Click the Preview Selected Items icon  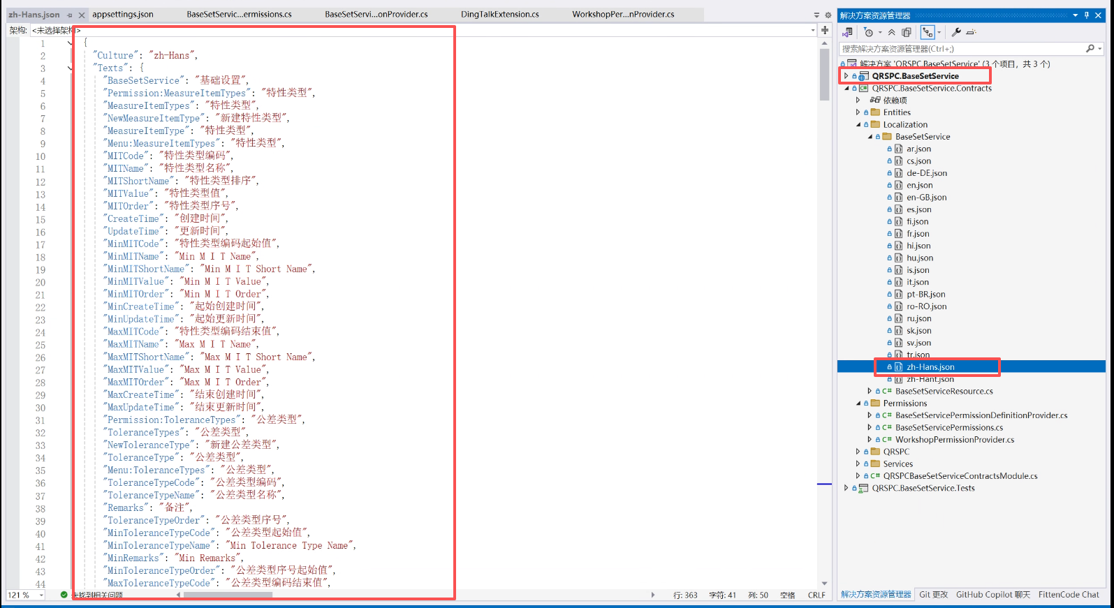point(972,32)
